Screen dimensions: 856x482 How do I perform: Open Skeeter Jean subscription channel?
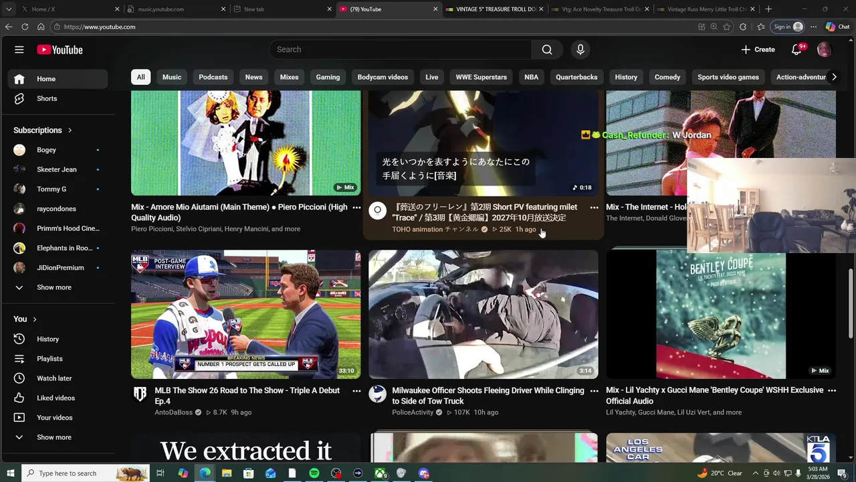(x=58, y=169)
